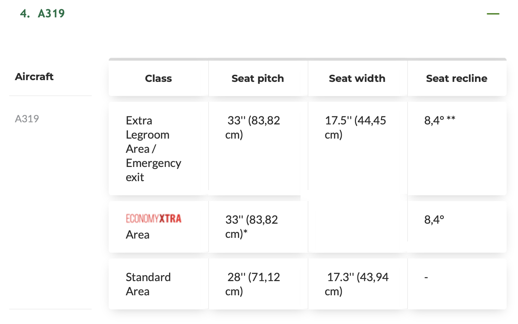Screen dimensions: 518x324
Task: Select the A319 aircraft row label
Action: click(27, 119)
